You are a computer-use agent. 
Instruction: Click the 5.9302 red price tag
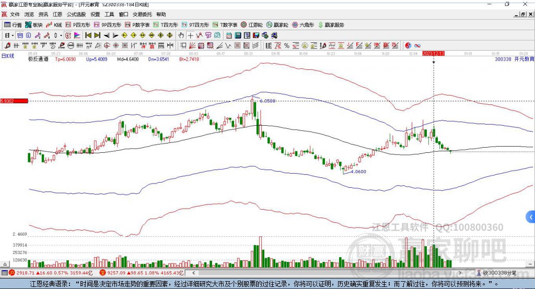coord(14,101)
